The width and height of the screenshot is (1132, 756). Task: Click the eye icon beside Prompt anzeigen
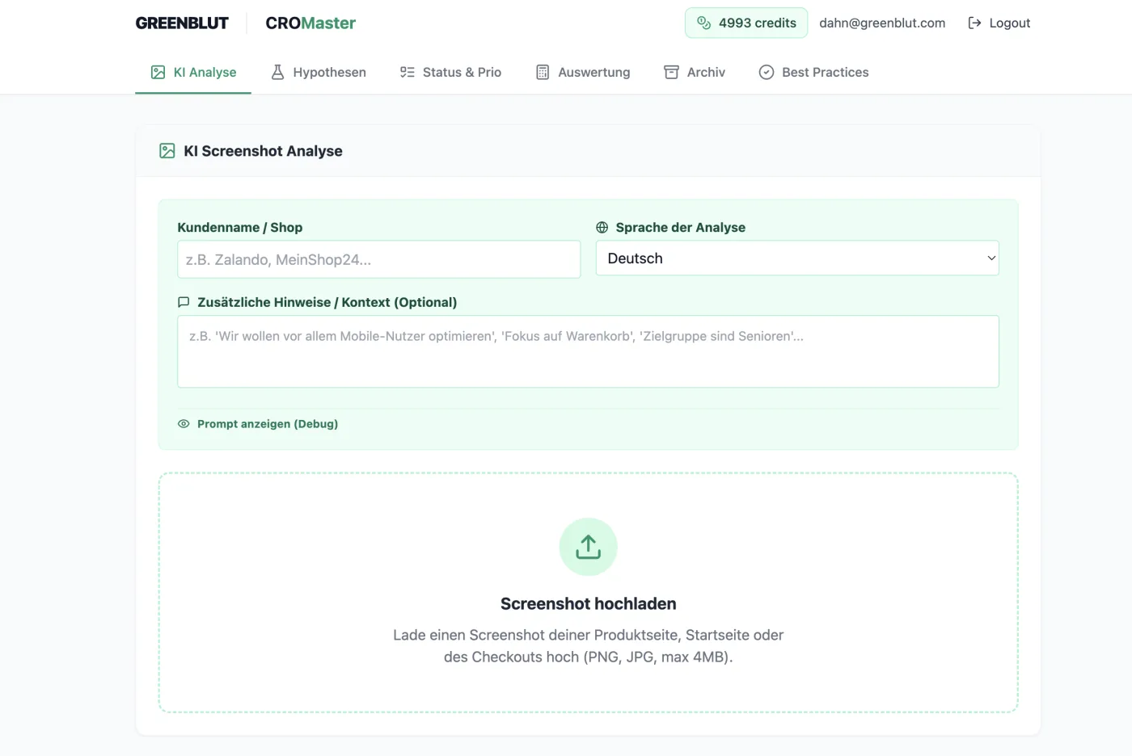(x=184, y=423)
